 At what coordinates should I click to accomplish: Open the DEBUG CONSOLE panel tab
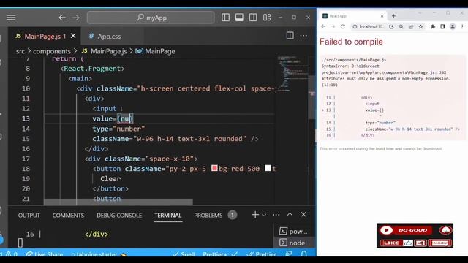click(x=119, y=216)
